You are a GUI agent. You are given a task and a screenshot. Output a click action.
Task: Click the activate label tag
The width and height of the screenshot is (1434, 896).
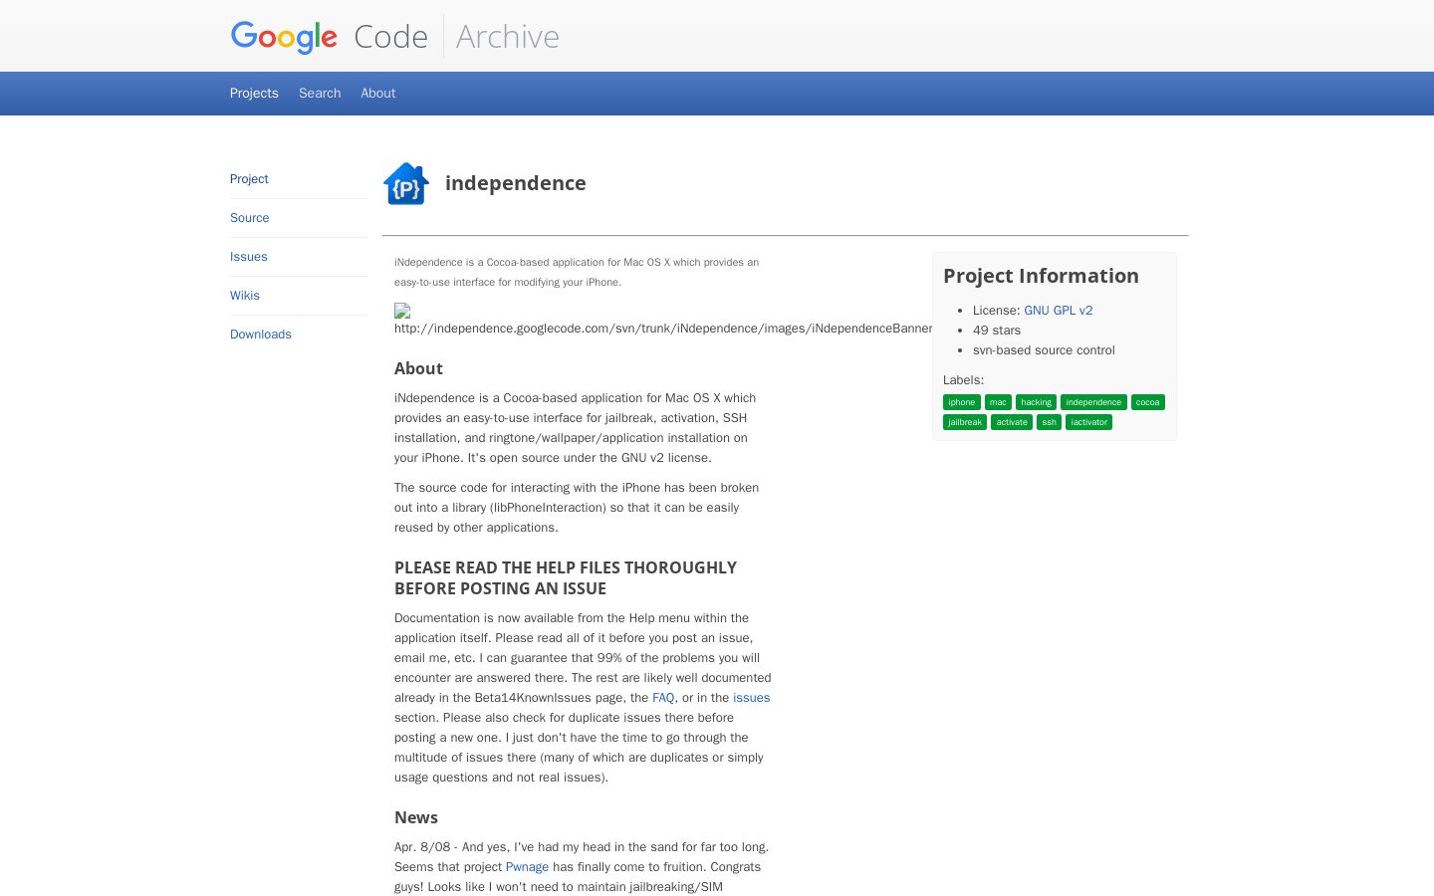click(x=1012, y=422)
